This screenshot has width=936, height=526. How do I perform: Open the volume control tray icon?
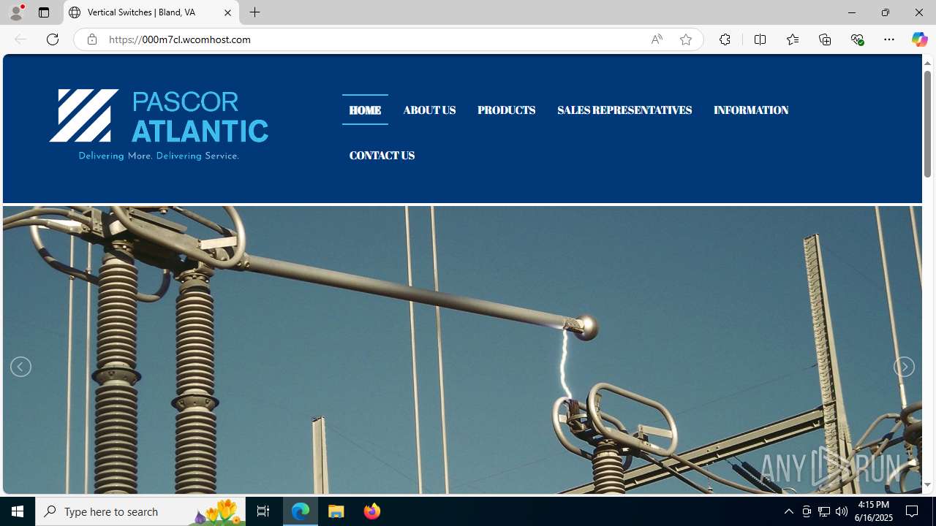tap(842, 511)
